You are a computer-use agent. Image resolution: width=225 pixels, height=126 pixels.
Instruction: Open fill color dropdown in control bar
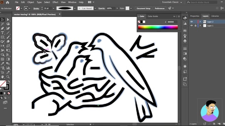click(x=22, y=9)
